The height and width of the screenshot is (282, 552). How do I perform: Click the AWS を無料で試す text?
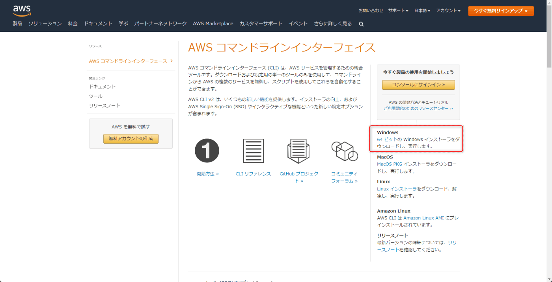(x=131, y=127)
